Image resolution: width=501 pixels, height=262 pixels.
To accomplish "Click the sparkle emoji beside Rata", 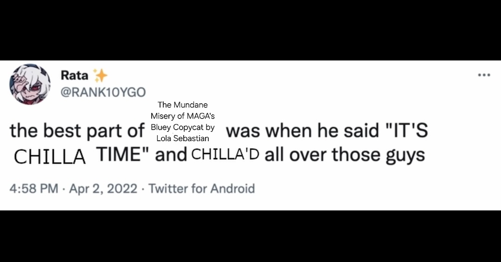I will [100, 75].
